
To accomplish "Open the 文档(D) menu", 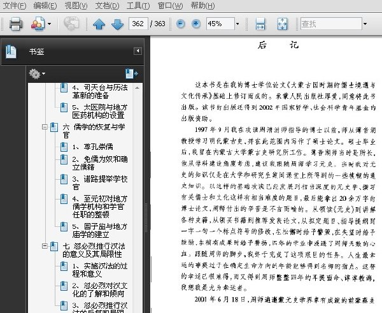I will [107, 5].
